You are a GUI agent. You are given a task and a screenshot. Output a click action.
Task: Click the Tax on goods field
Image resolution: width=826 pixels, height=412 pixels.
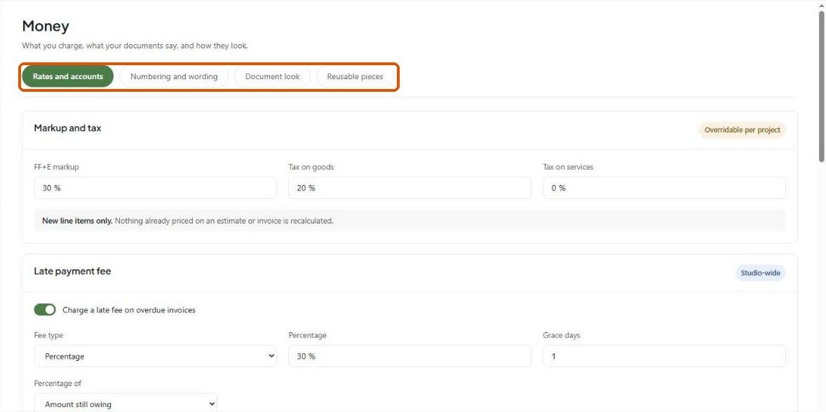[x=409, y=188]
